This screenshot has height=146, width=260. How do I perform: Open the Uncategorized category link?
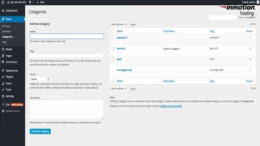click(x=124, y=70)
